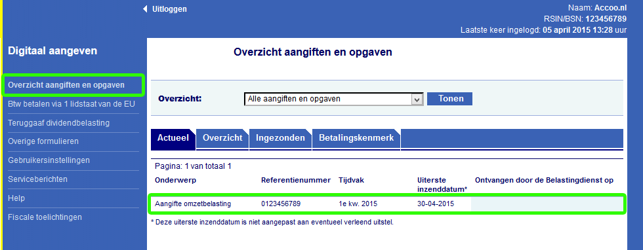643x250 pixels.
Task: Open Gebruikersinstellingen
Action: [49, 160]
